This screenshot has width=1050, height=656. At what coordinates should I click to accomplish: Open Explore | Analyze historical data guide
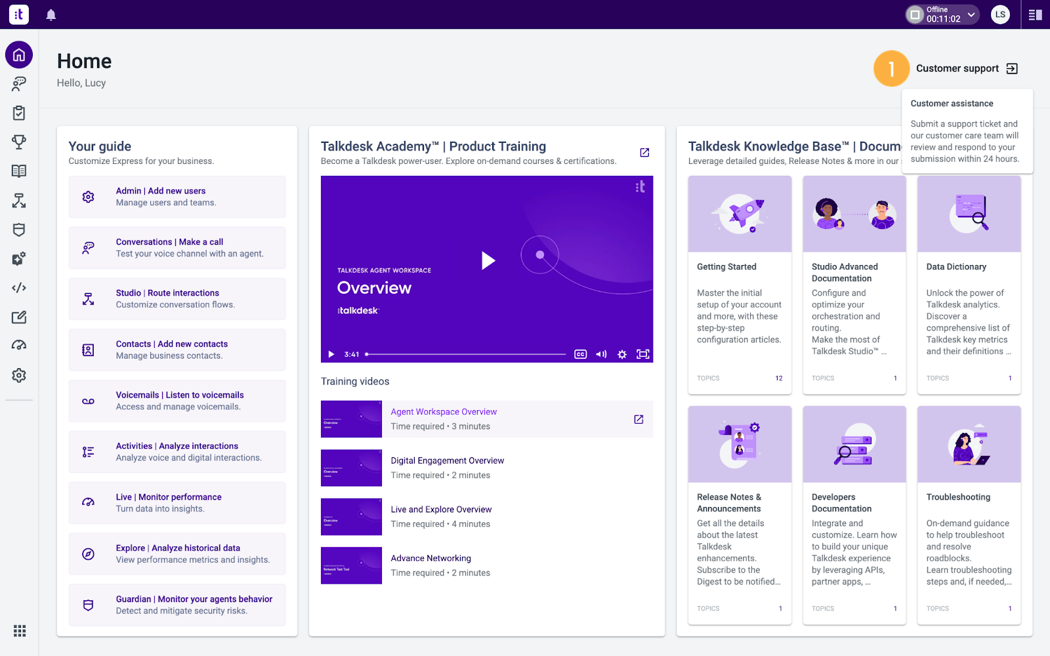(x=177, y=554)
